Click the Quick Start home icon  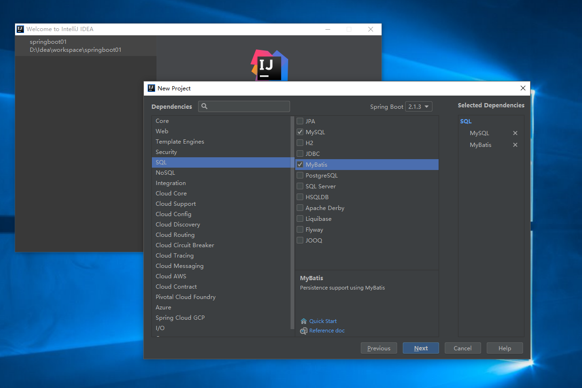[x=304, y=321]
